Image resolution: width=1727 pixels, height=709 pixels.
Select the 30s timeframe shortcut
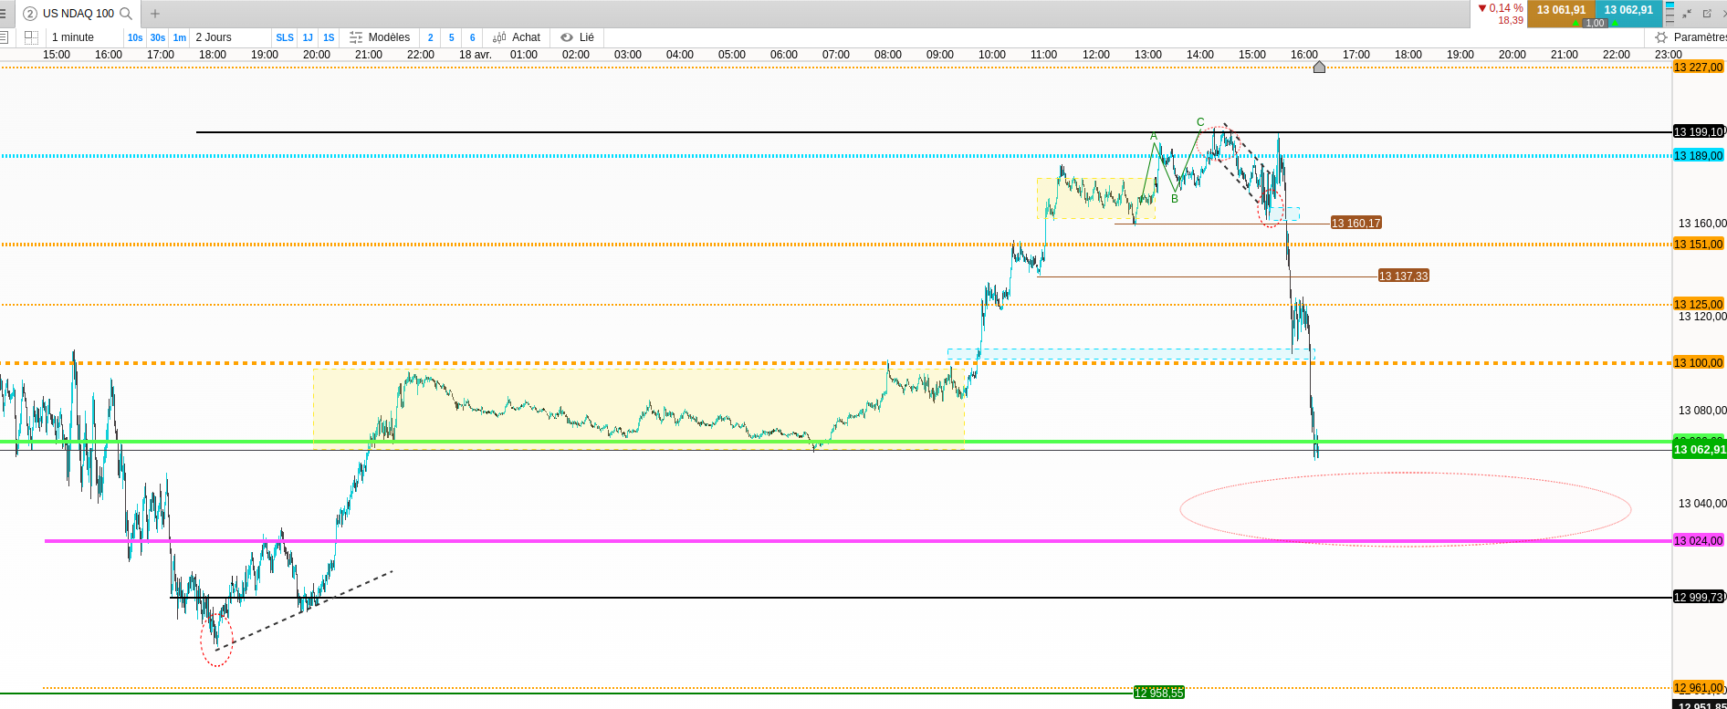[158, 37]
